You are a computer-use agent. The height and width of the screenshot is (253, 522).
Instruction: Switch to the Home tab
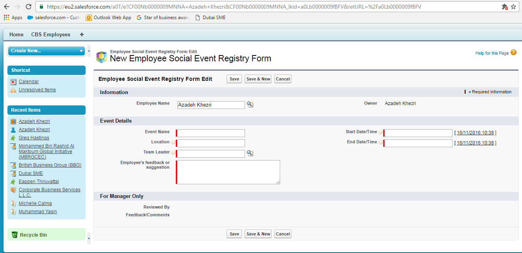point(16,34)
